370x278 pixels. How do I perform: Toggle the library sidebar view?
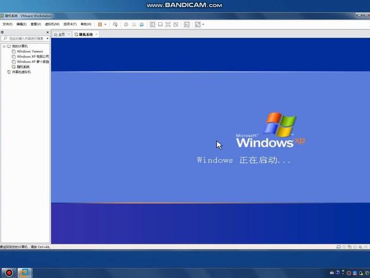pyautogui.click(x=153, y=25)
